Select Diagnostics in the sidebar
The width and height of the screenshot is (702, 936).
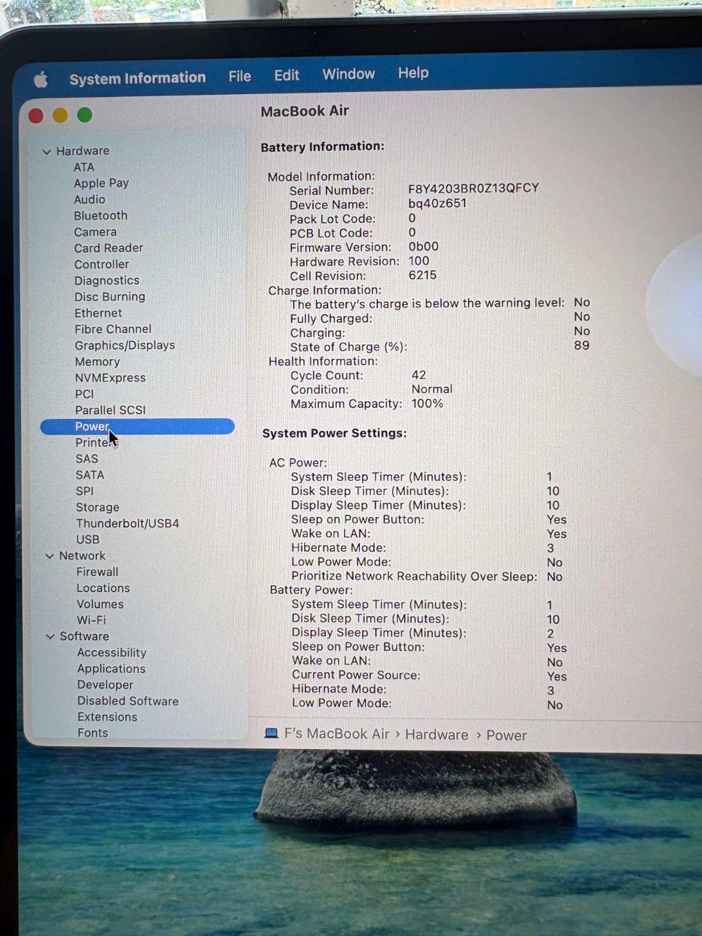click(x=107, y=281)
